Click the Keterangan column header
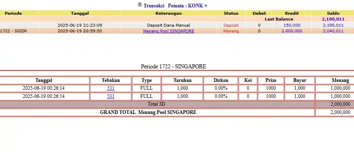This screenshot has width=354, height=152. pyautogui.click(x=169, y=13)
